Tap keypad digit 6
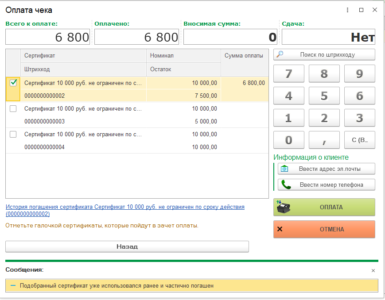 tap(359, 96)
